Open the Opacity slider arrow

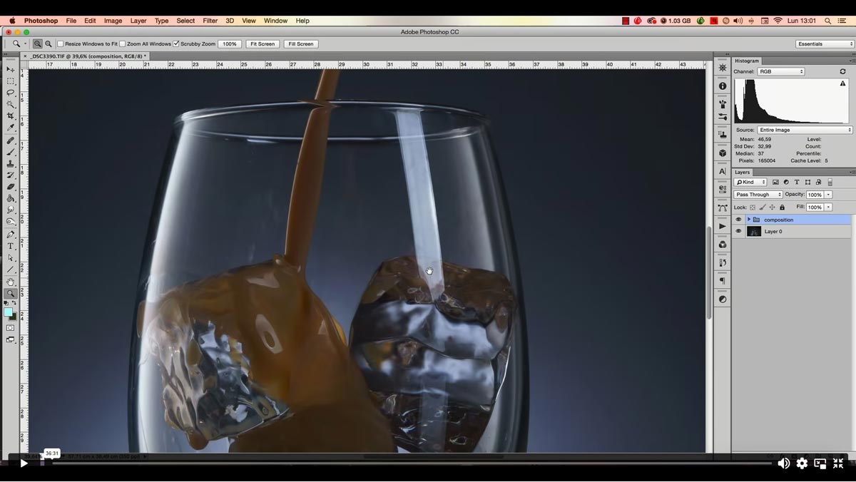[829, 195]
